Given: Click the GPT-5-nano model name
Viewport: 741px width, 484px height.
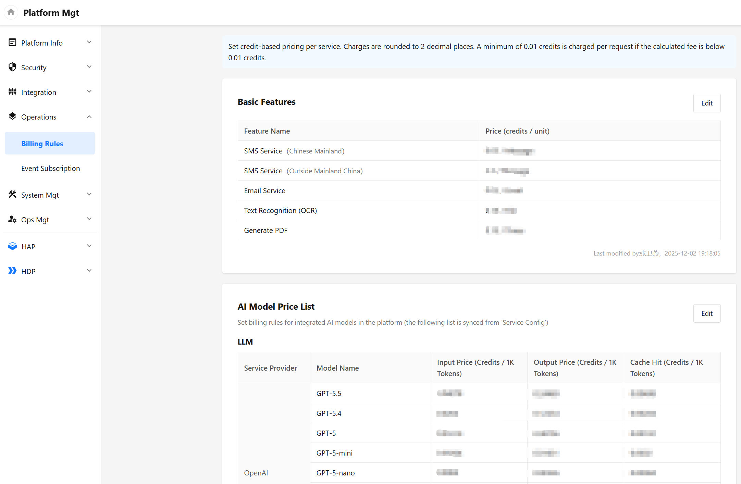Looking at the screenshot, I should tap(335, 473).
